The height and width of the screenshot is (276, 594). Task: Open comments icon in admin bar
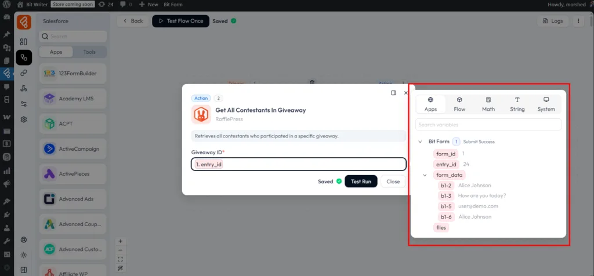126,5
